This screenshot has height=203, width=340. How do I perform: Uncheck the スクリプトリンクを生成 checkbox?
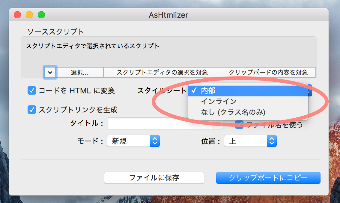pyautogui.click(x=32, y=110)
